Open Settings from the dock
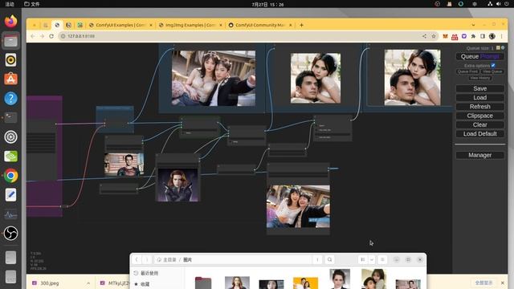This screenshot has width=514, height=289. coord(10,137)
